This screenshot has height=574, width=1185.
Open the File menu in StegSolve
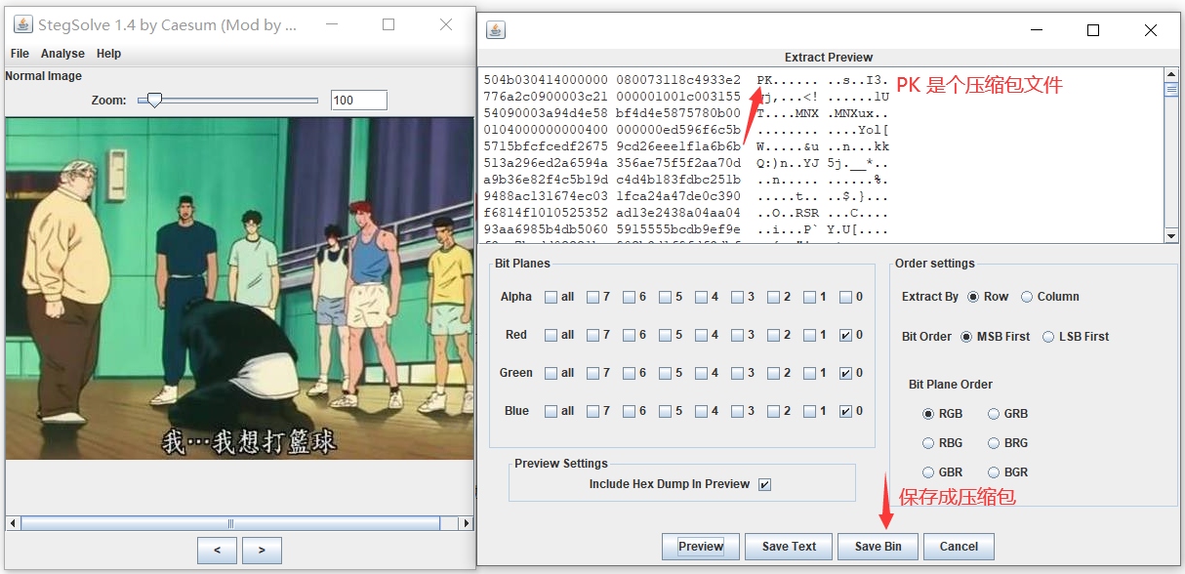[20, 54]
